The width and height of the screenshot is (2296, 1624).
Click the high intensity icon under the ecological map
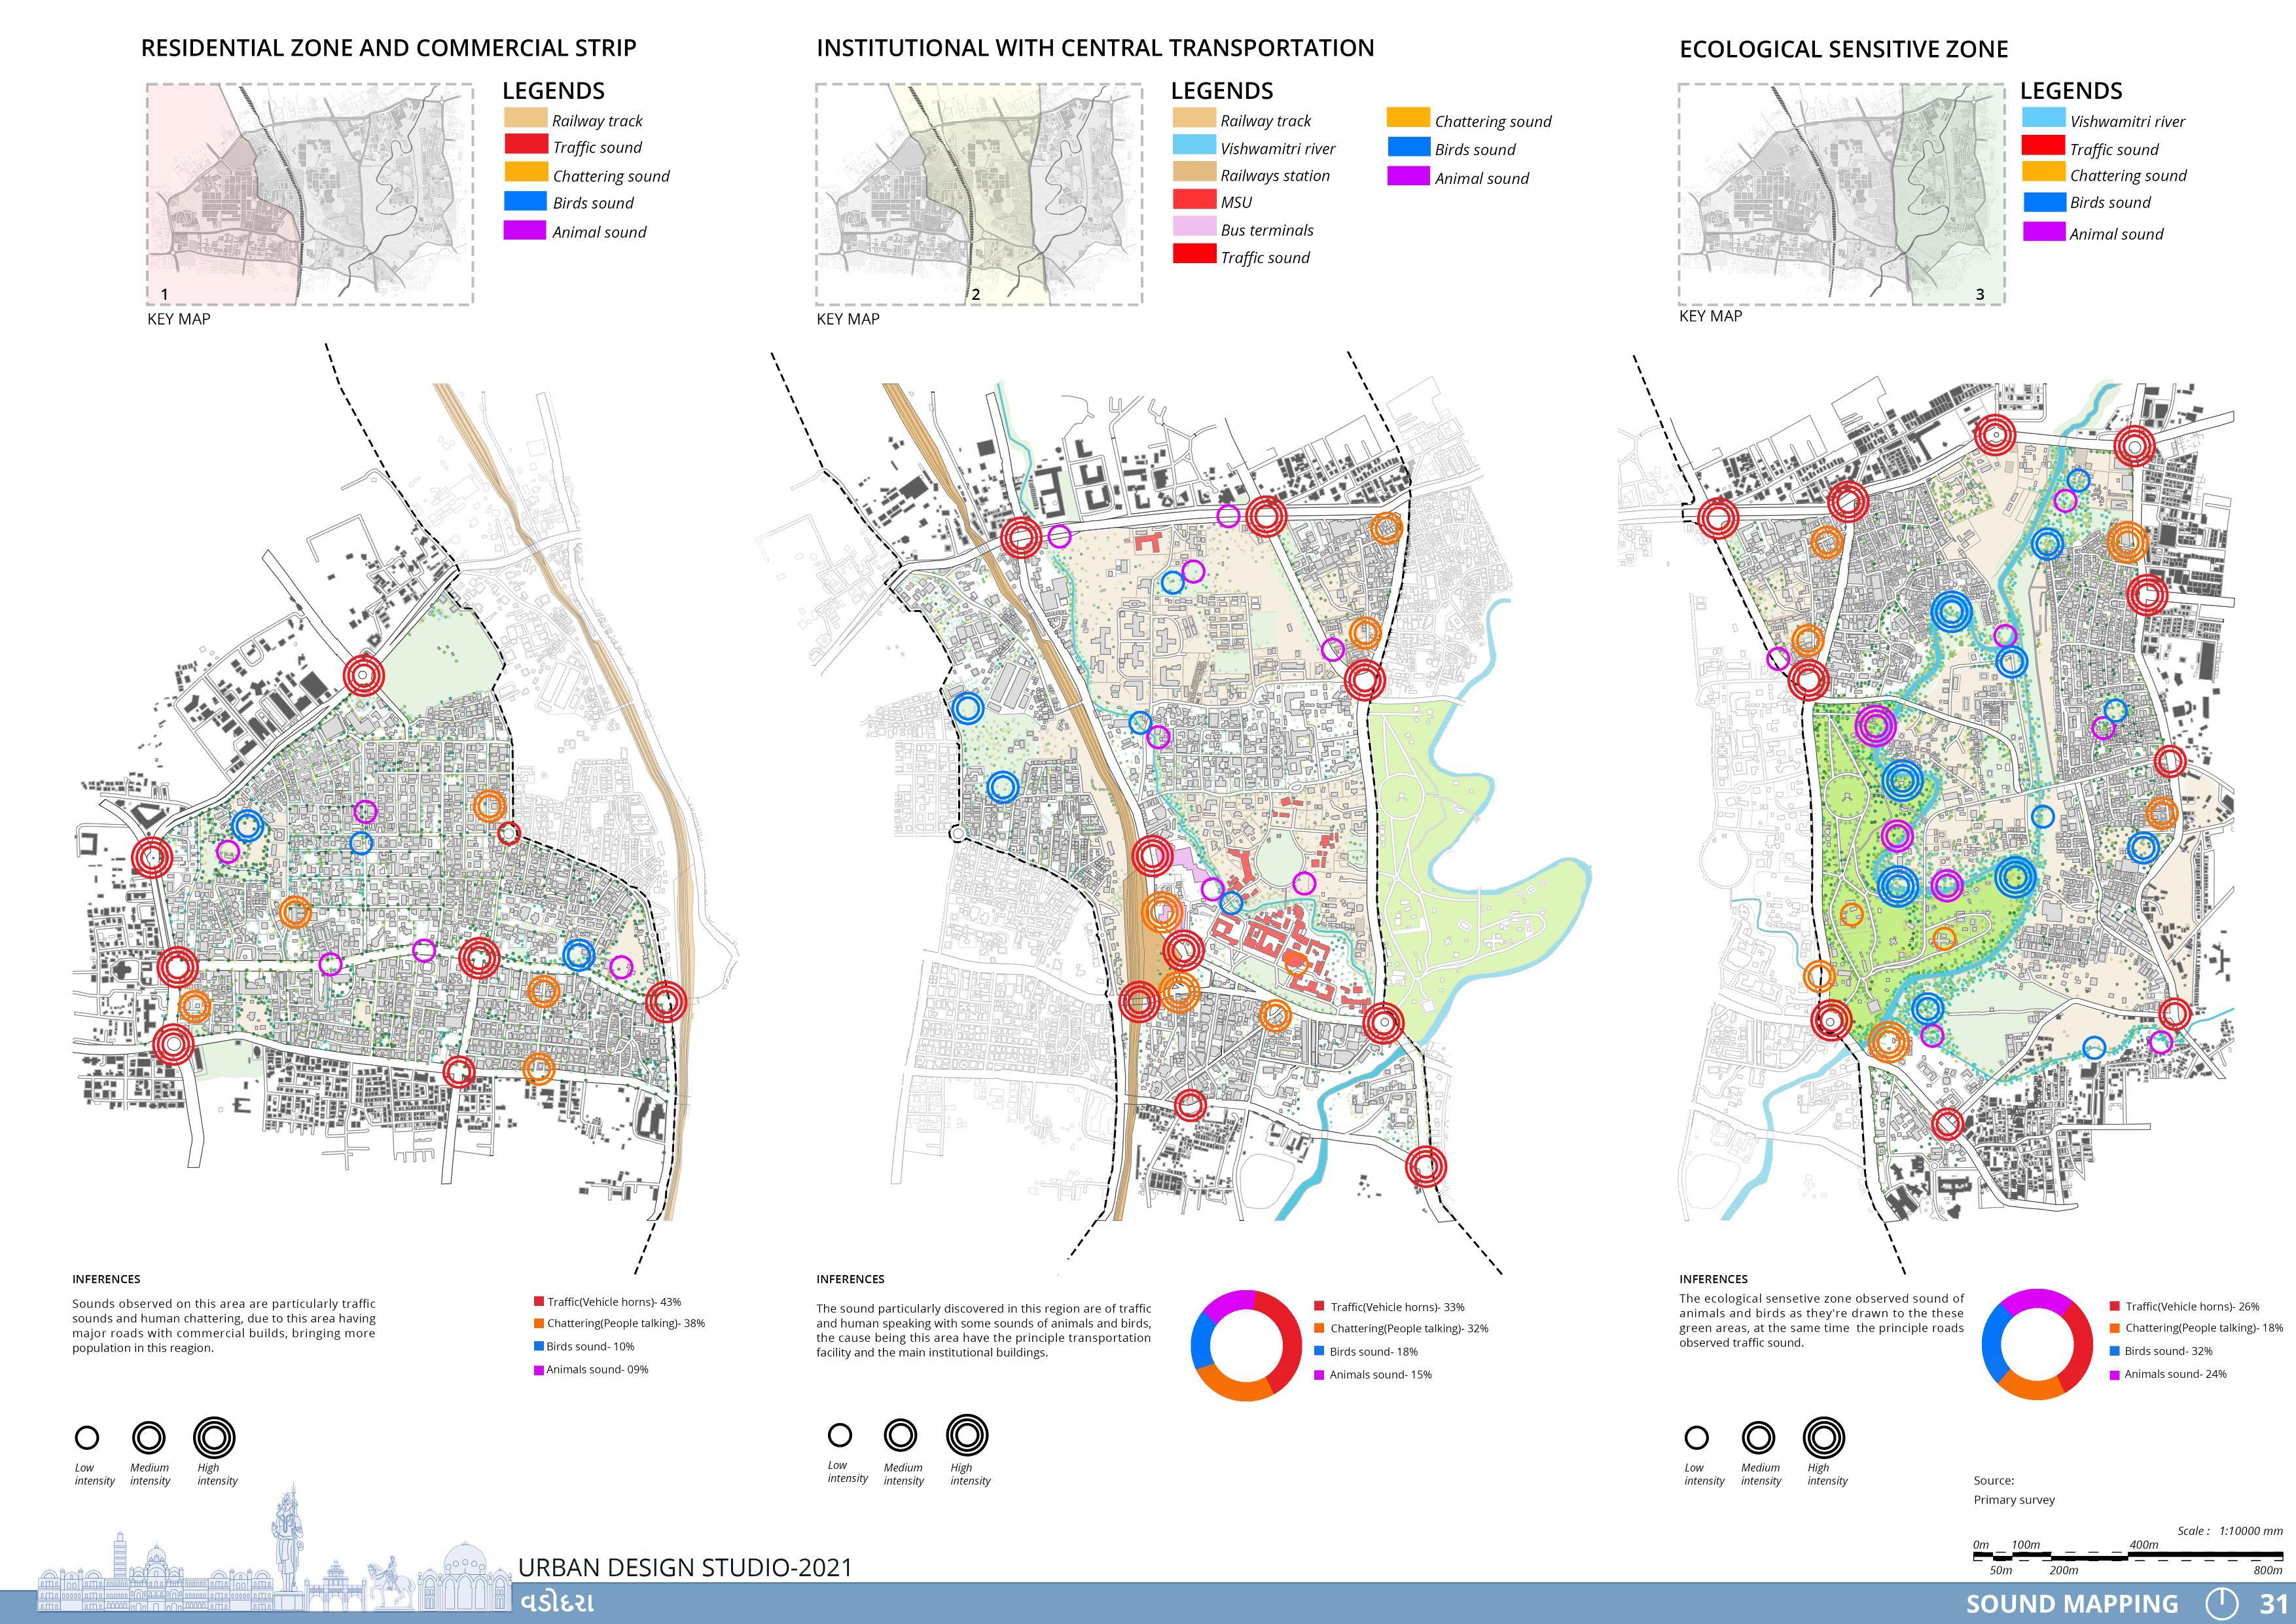point(1824,1438)
